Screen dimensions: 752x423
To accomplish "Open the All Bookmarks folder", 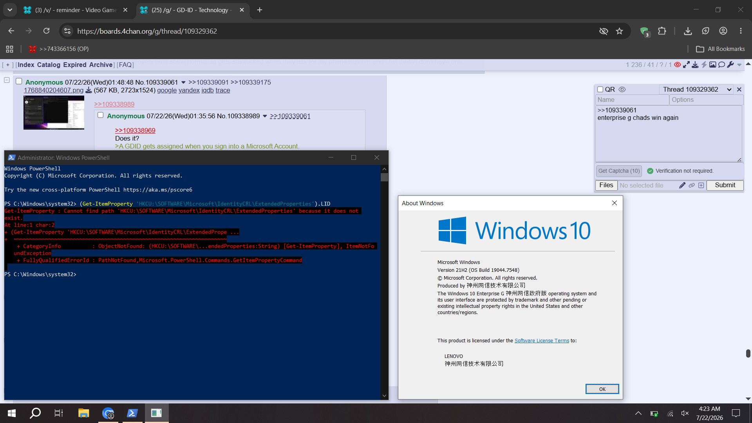I will coord(720,49).
